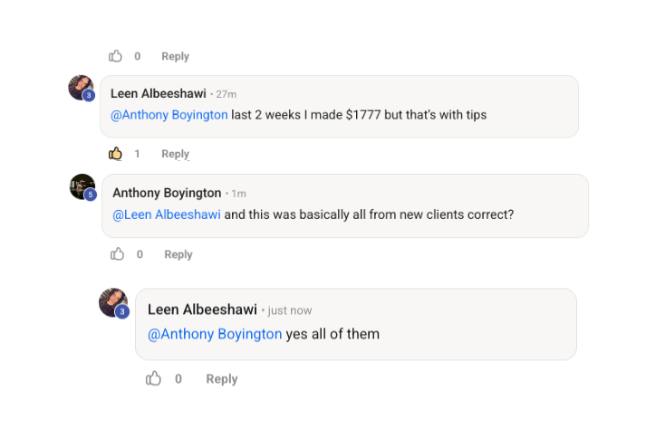Viewport: 665px width, 438px height.
Task: Click the topmost Reply button
Action: (x=175, y=56)
